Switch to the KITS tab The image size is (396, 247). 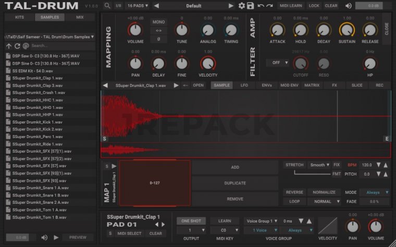(20, 17)
